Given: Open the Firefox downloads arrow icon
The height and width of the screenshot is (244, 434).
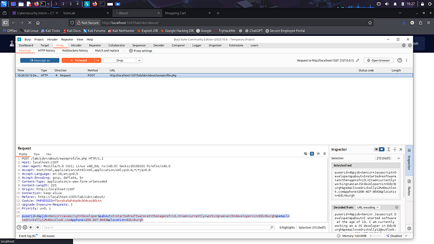Looking at the screenshot, I should [x=404, y=23].
